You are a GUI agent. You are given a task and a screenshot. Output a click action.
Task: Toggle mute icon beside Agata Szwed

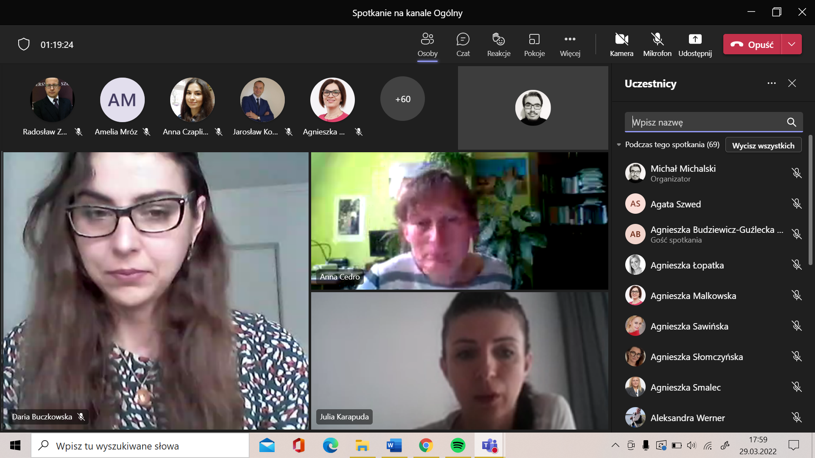tap(796, 204)
